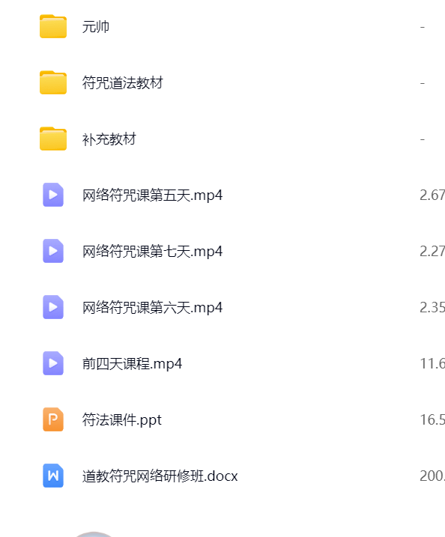
Task: Click the 符咒道法教材 folder icon
Action: click(53, 82)
